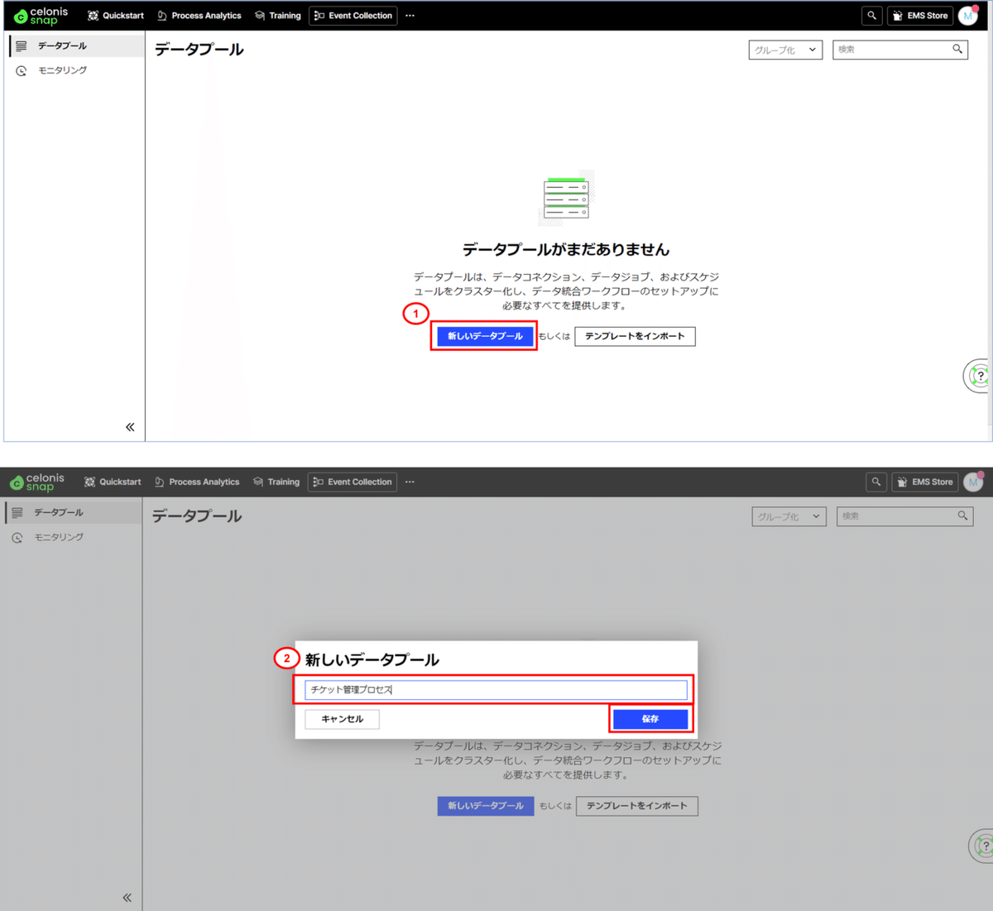The height and width of the screenshot is (911, 993).
Task: Open the Quickstart tab in upper header
Action: (x=116, y=16)
